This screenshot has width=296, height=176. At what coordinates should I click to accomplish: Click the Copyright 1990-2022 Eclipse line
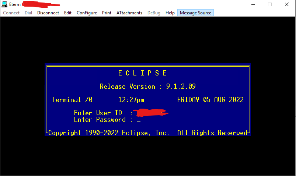[147, 133]
